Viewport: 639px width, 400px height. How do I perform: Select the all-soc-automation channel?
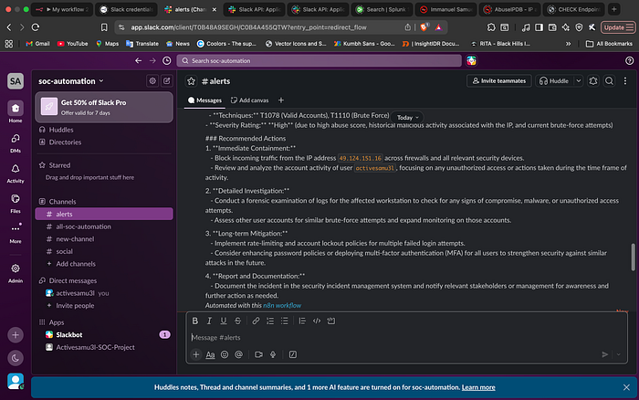[104, 226]
